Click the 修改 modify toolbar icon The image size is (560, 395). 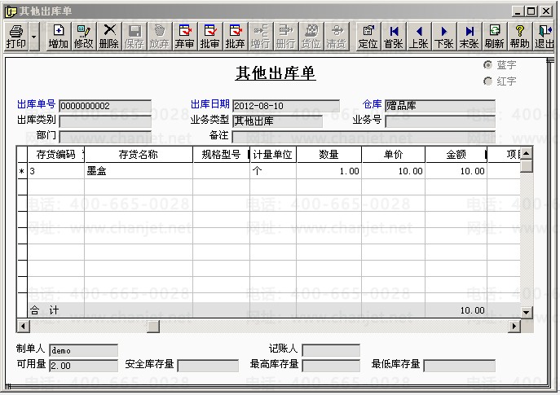(x=84, y=37)
